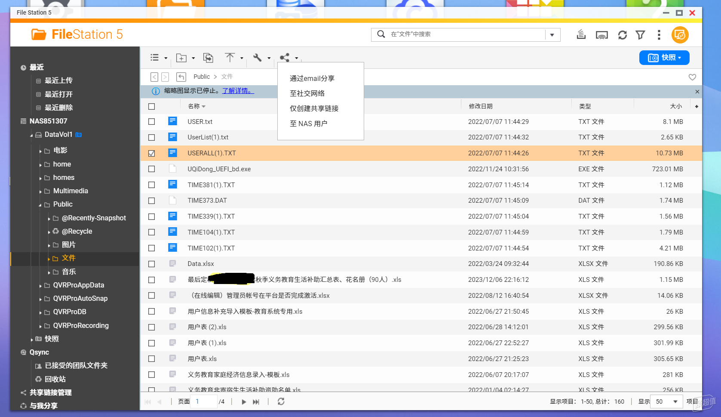This screenshot has width=721, height=417.
Task: Toggle the select-all header checkbox
Action: coord(152,106)
